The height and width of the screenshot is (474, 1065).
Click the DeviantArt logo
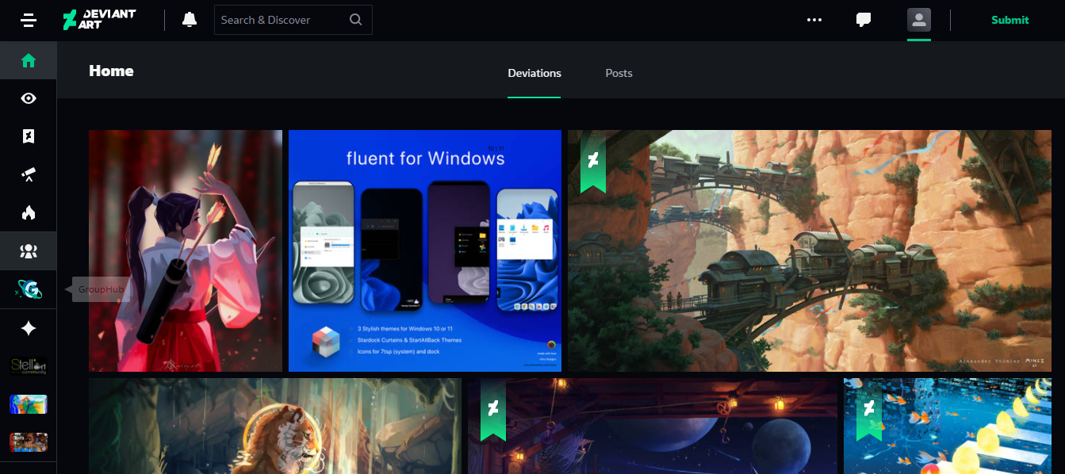pos(99,20)
